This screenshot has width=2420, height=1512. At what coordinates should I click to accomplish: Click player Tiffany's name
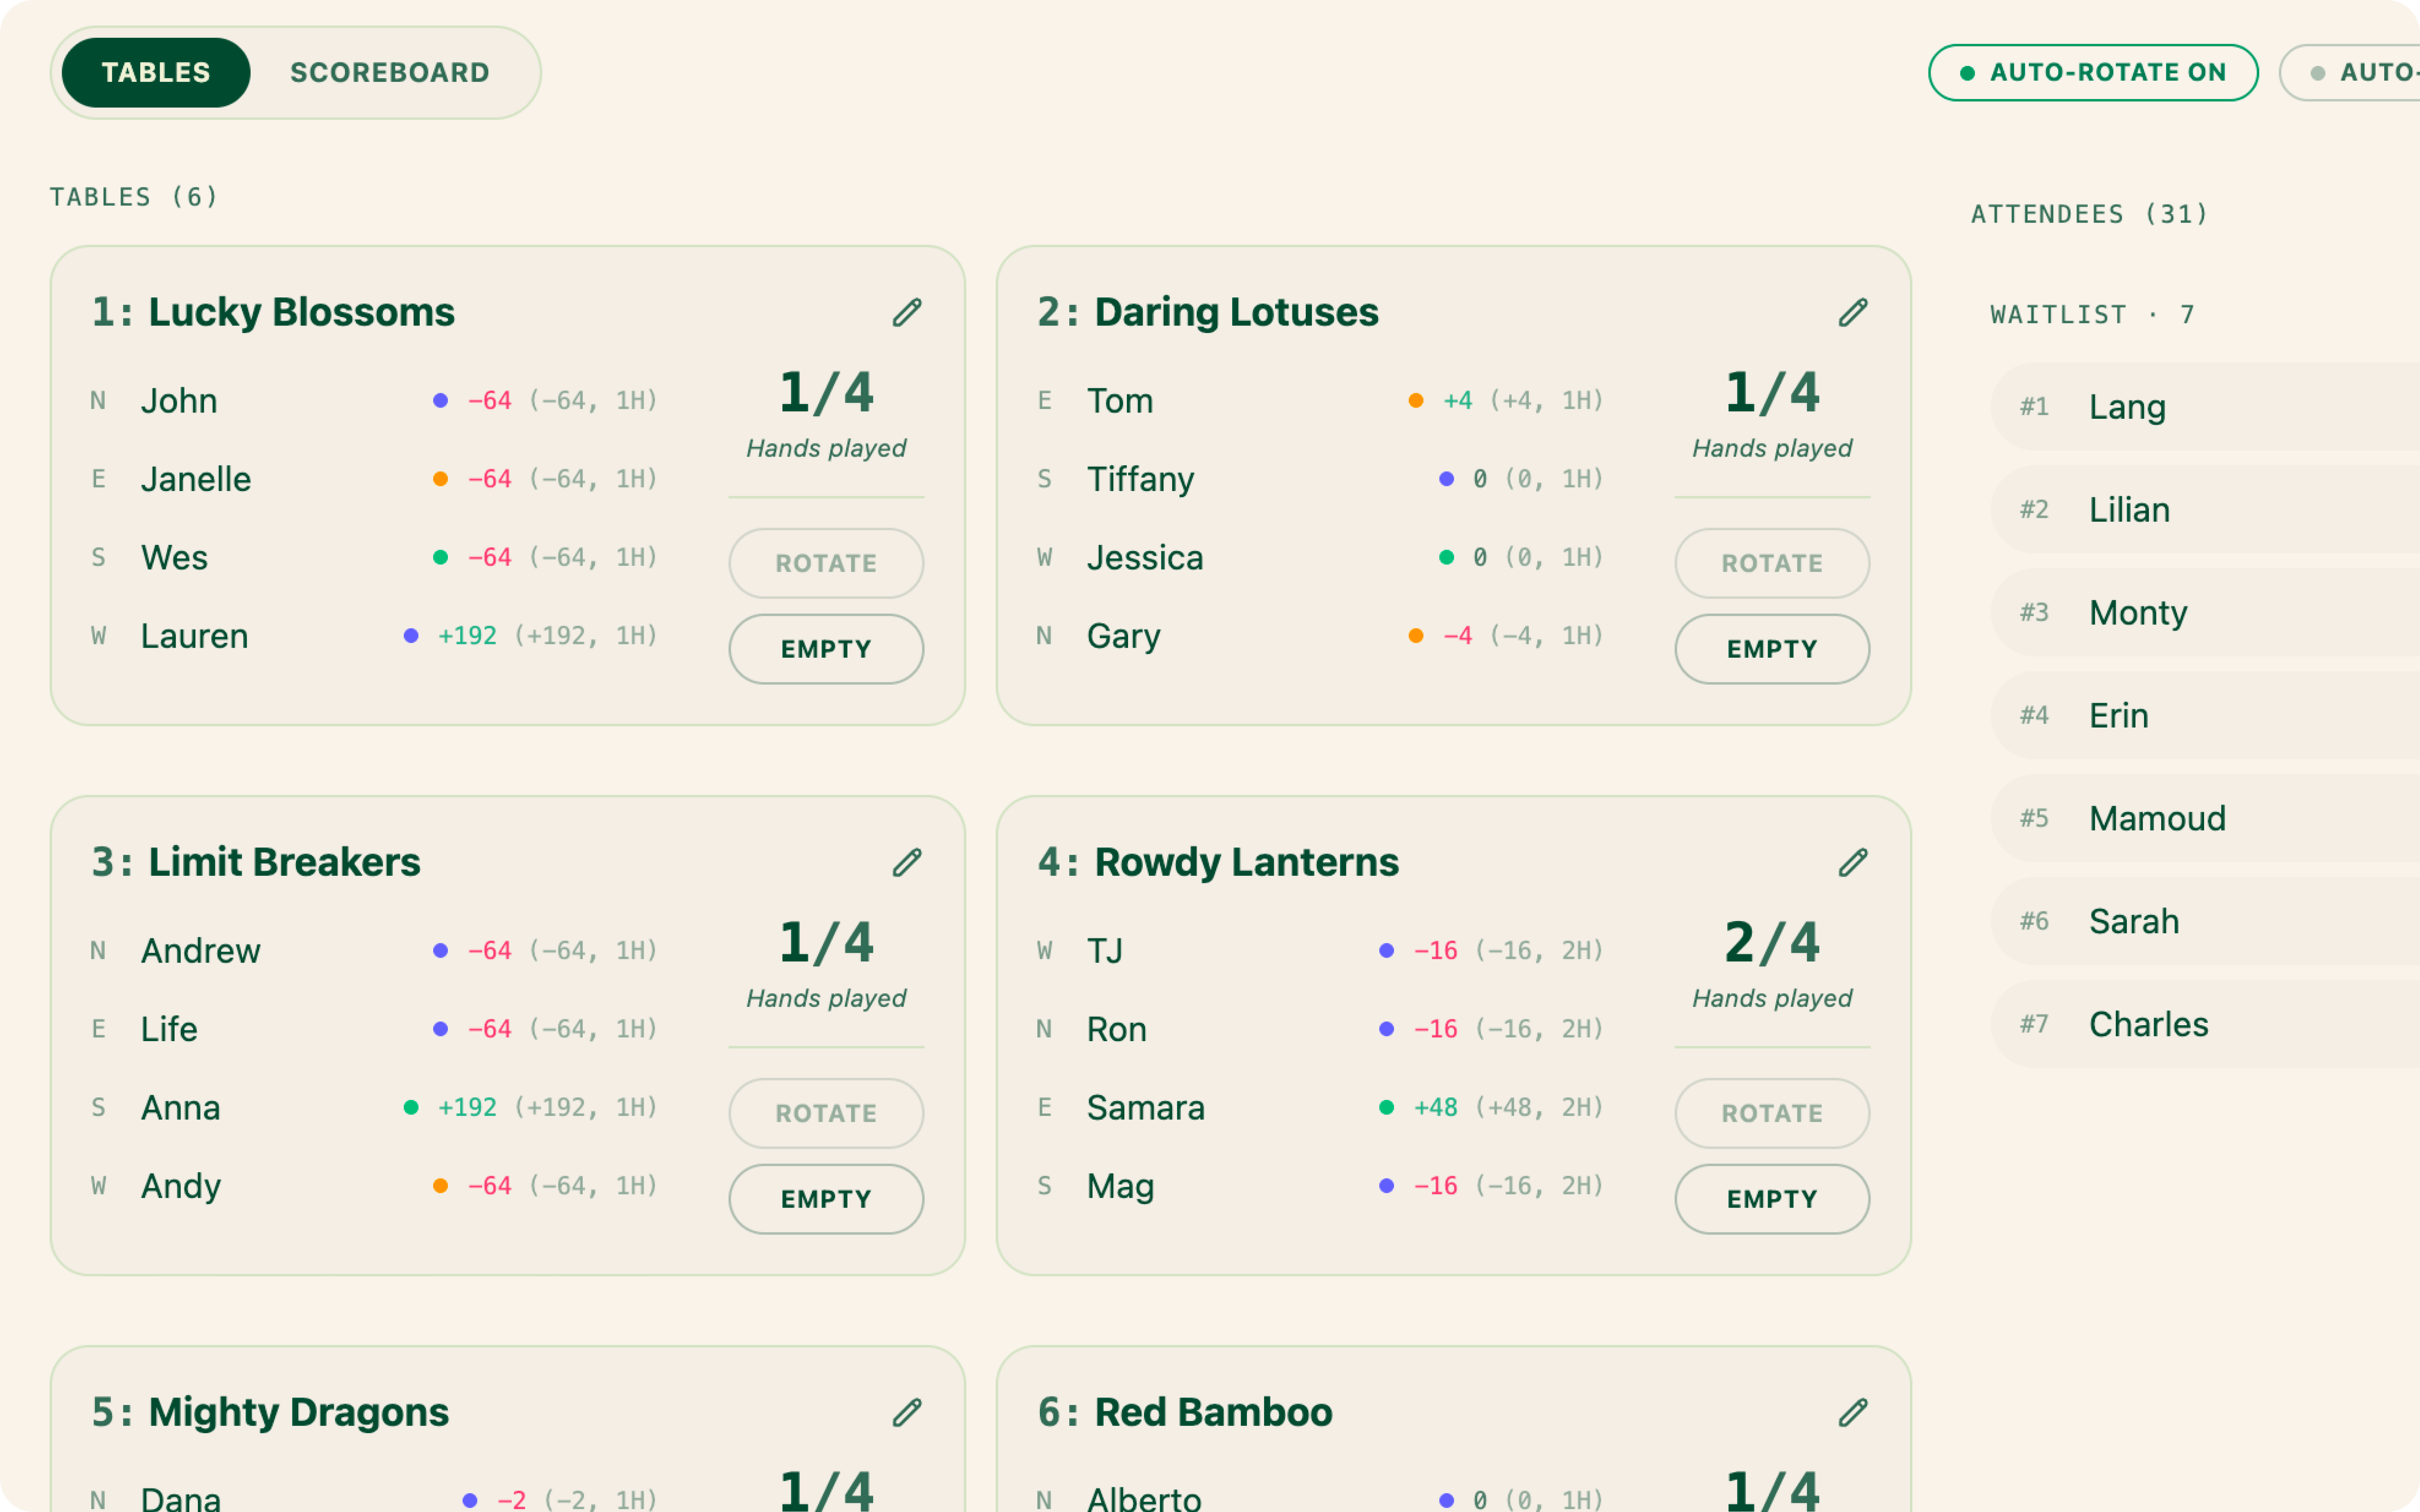1141,480
